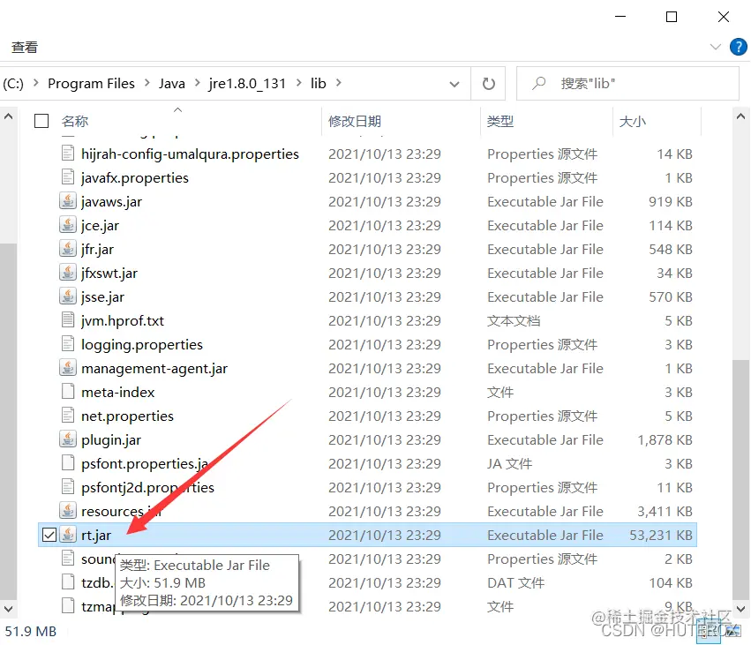This screenshot has height=645, width=751.
Task: Click the navigation pane scrollbar up arrow
Action: [8, 116]
